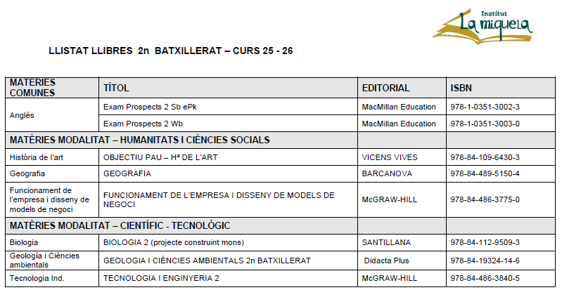Click 'BIOLOGIA 2 (projecte construint mons)' title
The width and height of the screenshot is (562, 290).
(x=173, y=242)
